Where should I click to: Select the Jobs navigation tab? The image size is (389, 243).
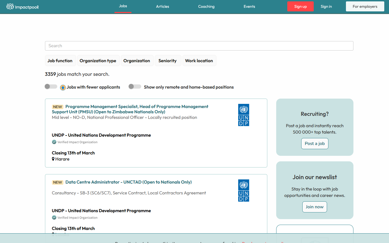(x=123, y=6)
